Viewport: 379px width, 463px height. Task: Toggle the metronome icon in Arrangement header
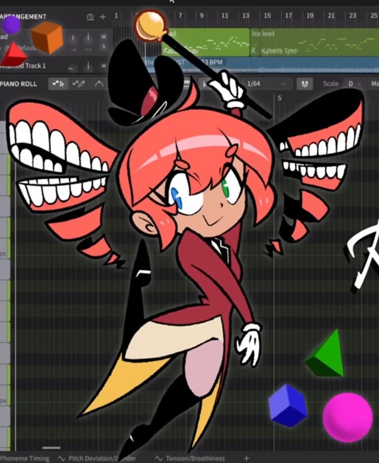click(x=91, y=17)
